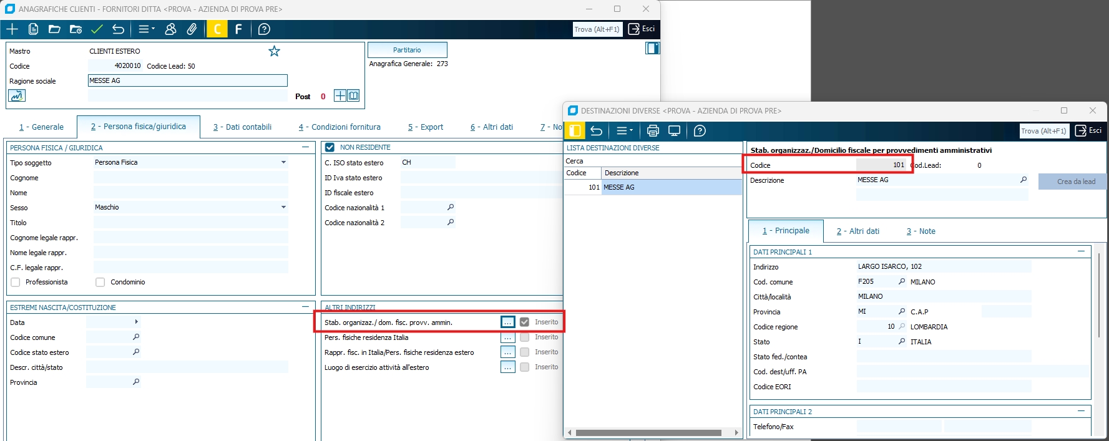Open the 4 - Condizioni fornitura tab
1109x441 pixels.
340,127
